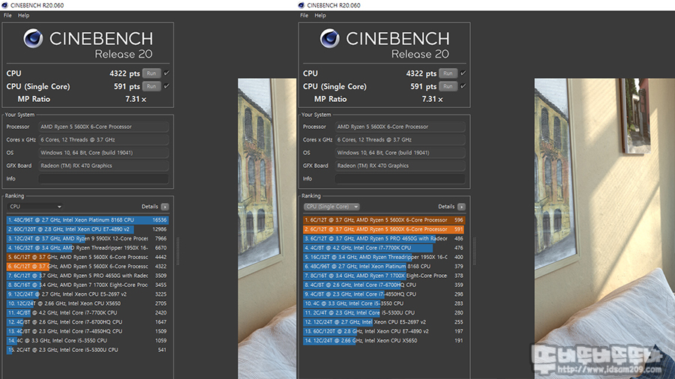The image size is (675, 379).
Task: Select Threadripper 1950X row scoring 6670
Action: coord(88,248)
